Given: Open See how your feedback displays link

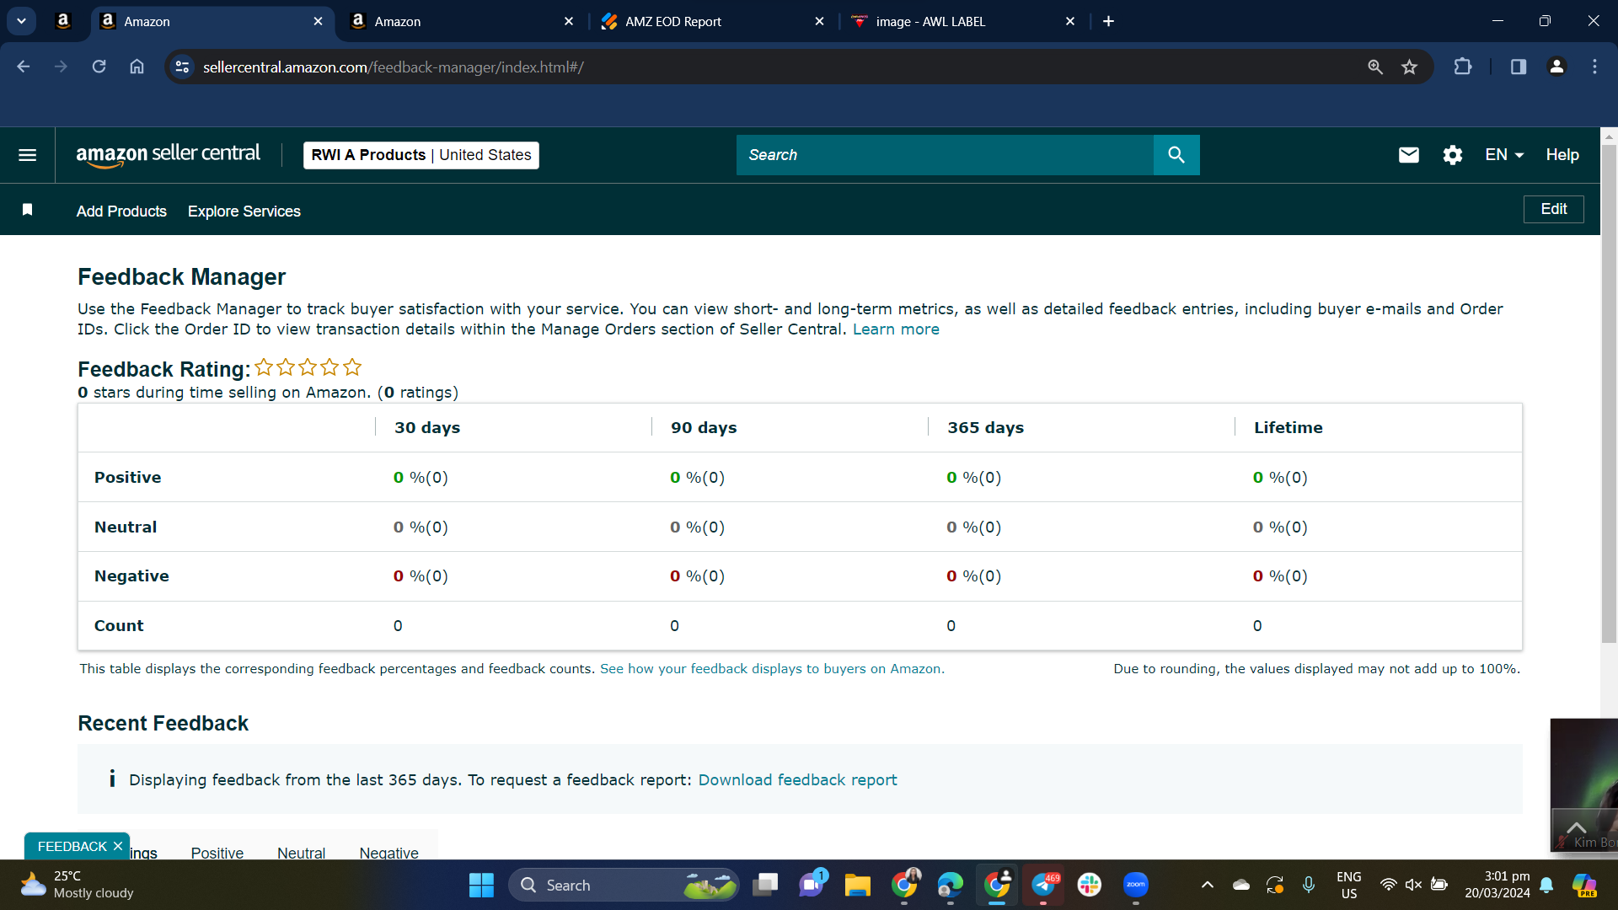Looking at the screenshot, I should coord(772,669).
